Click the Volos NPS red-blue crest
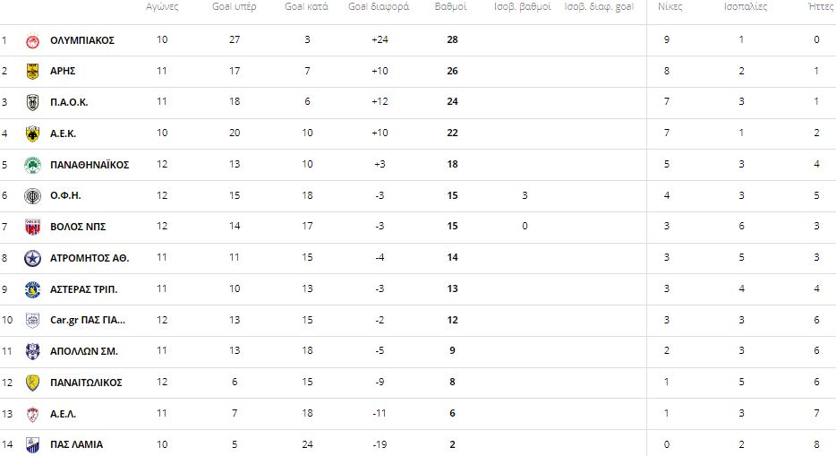Screen dimensions: 836x456 click(32, 228)
